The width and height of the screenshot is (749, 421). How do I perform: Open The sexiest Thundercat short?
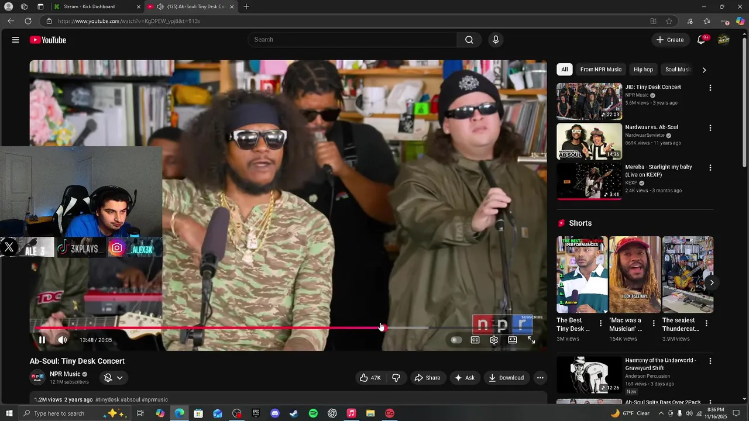point(688,275)
